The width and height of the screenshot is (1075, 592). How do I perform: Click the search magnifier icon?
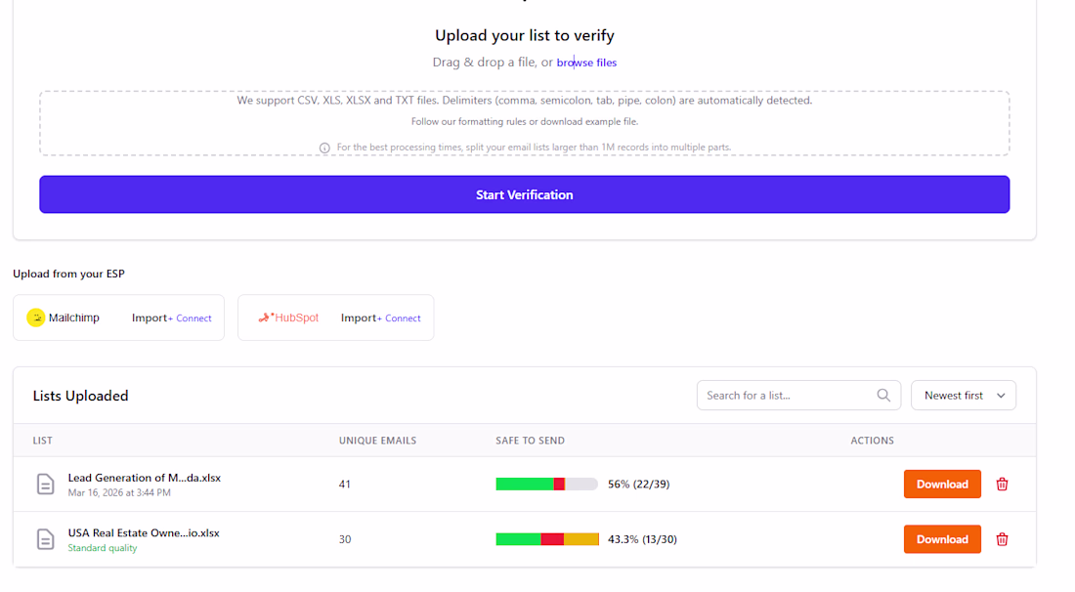coord(883,396)
